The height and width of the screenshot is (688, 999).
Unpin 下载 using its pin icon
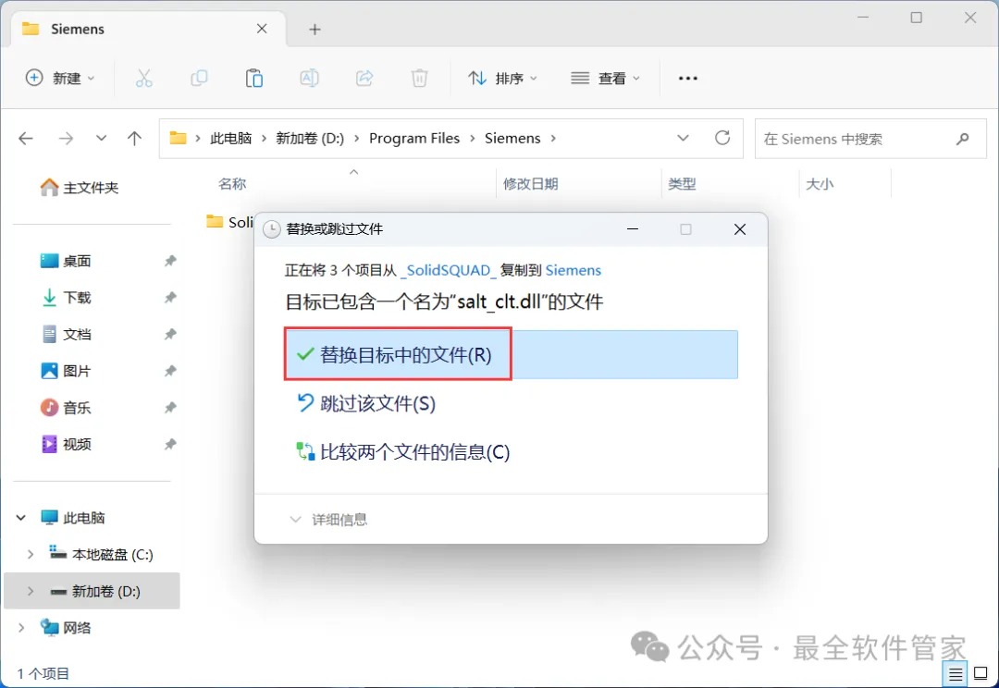pyautogui.click(x=170, y=298)
